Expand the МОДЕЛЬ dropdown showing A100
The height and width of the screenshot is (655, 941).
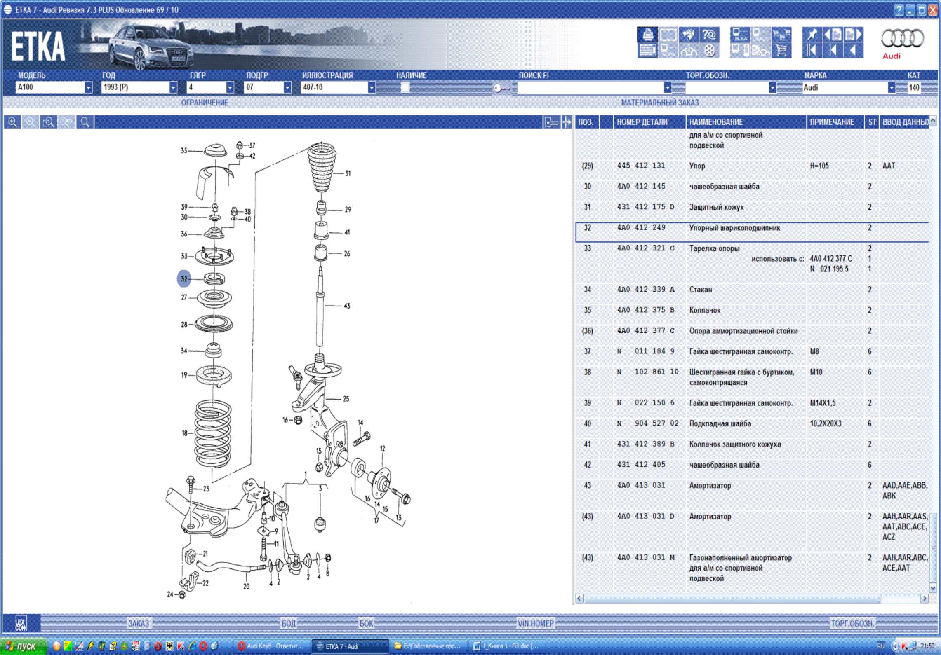click(x=88, y=87)
